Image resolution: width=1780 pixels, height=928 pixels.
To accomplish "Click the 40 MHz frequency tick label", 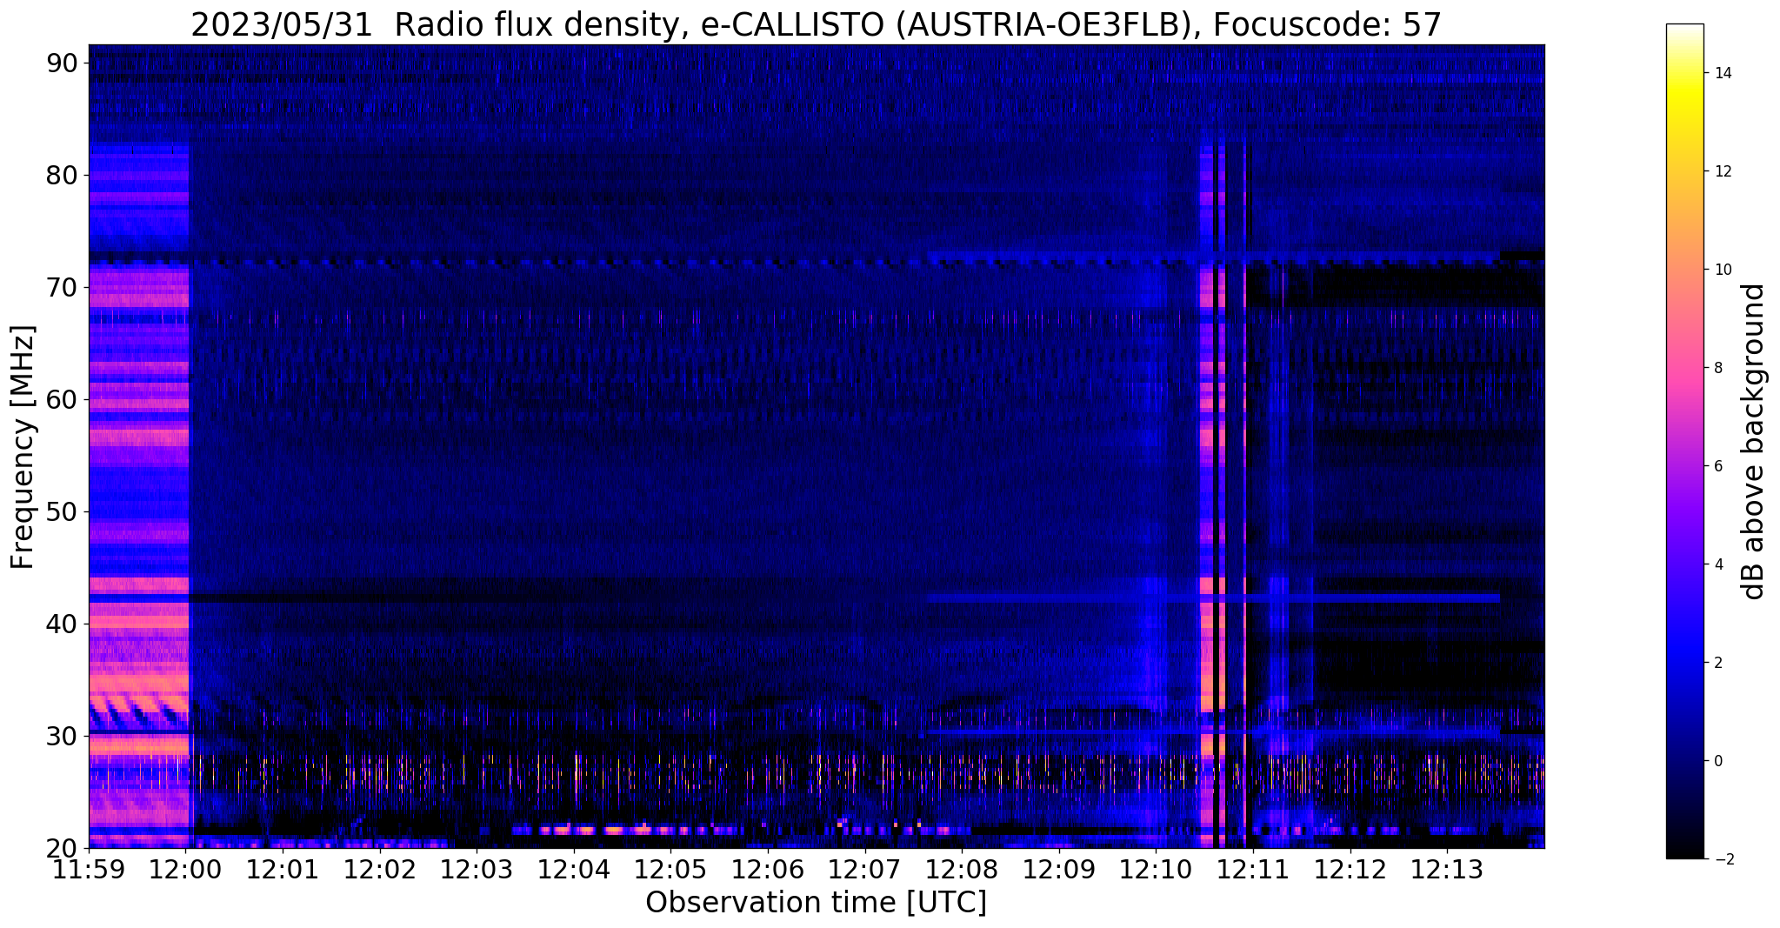I will pyautogui.click(x=62, y=624).
